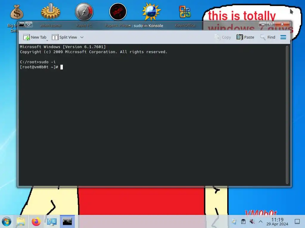305x228 pixels.
Task: Open the Papers, Please desktop icon
Action: point(118,12)
